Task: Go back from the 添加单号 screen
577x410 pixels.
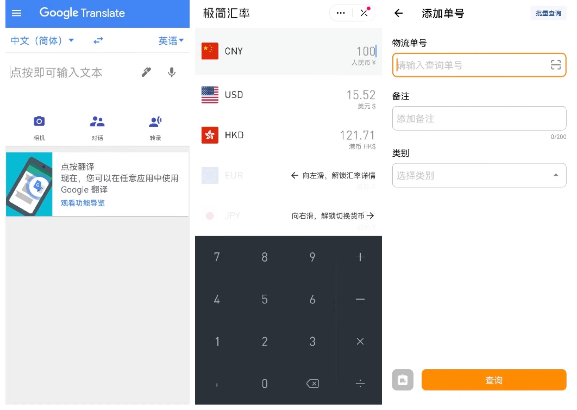Action: click(x=398, y=13)
